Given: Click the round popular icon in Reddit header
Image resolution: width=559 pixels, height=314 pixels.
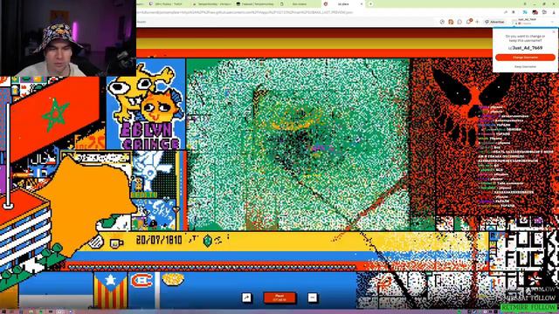Looking at the screenshot, I should click(x=442, y=22).
